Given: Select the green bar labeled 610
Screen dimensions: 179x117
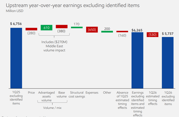Looking at the screenshot, I should click(x=46, y=28).
